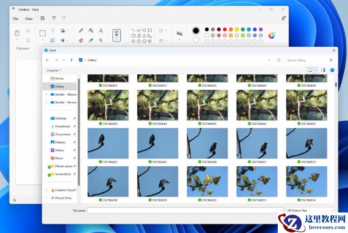The width and height of the screenshot is (348, 233).
Task: Open the Organize dropdown menu
Action: coord(54,71)
